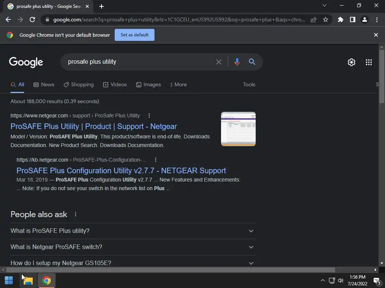Open the volume control in tray
Screen dimensions: 385x288
click(x=341, y=280)
